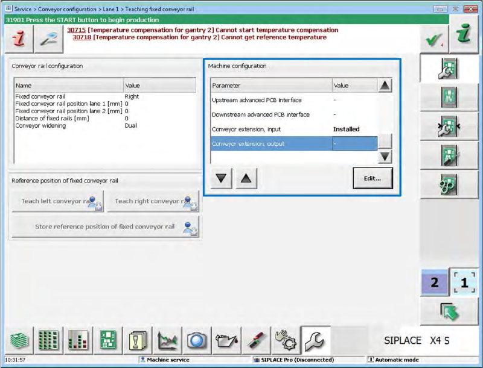Click the scrollbar up arrow in Machine configuration
483x368 pixels.
click(x=385, y=86)
